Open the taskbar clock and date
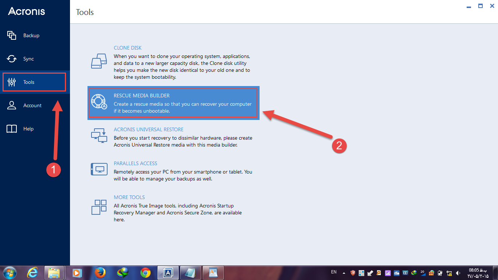The image size is (498, 280). tap(478, 273)
